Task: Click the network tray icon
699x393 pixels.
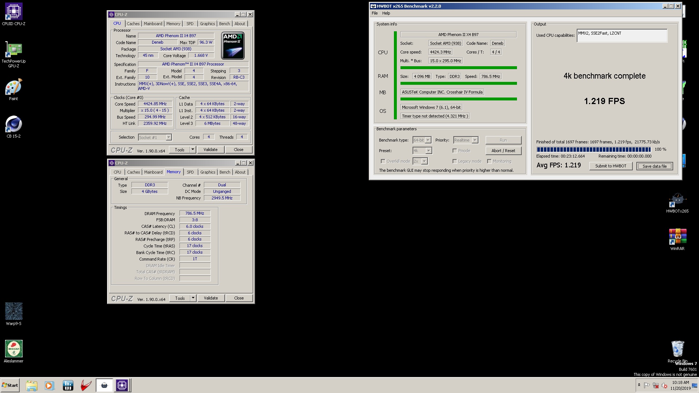Action: click(656, 385)
